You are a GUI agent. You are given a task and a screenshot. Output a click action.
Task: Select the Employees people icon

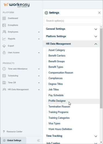click(x=4, y=32)
